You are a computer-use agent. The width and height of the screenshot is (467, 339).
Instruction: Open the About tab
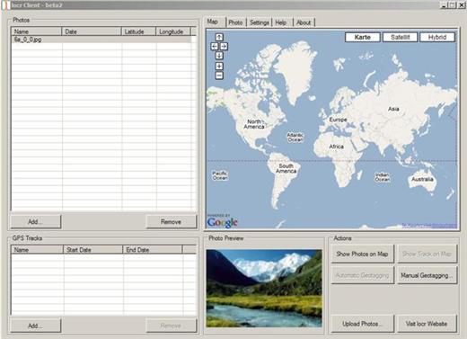304,22
